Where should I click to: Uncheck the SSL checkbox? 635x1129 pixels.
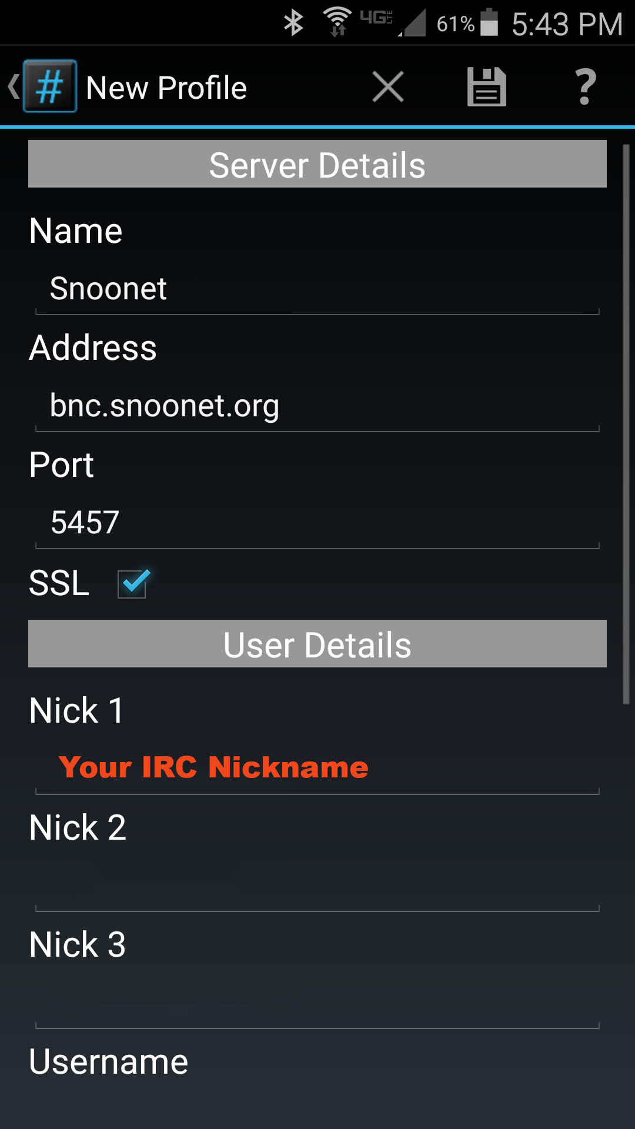pos(132,583)
